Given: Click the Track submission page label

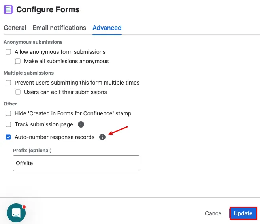Looking at the screenshot, I should pos(44,124).
